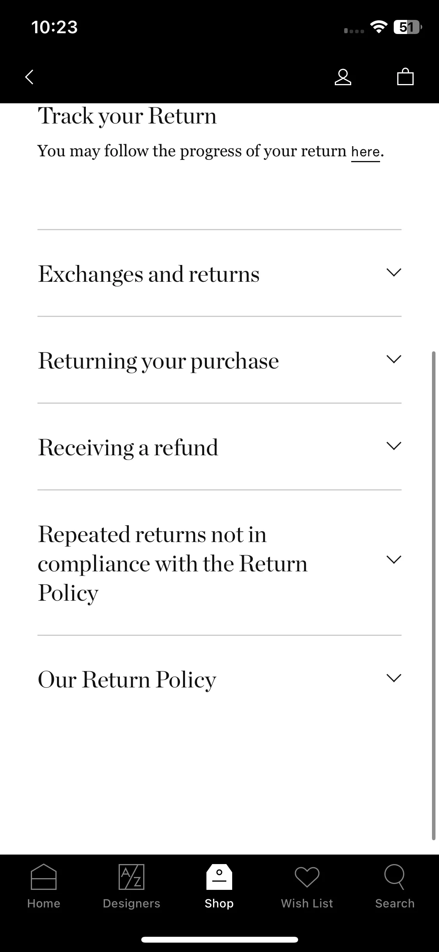This screenshot has width=439, height=952.
Task: Expand Our Return Policy chevron
Action: 394,678
